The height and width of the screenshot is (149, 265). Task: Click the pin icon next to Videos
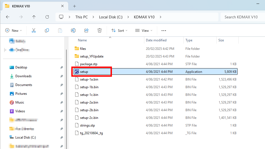tap(61, 111)
